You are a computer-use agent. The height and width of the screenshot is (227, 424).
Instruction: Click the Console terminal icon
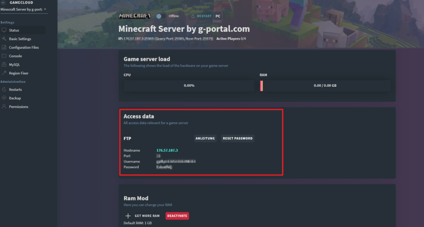coord(4,56)
